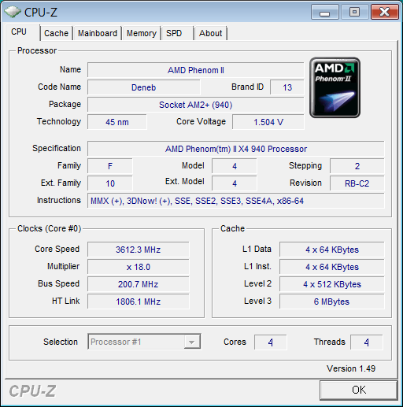Open the About tab

coord(210,33)
